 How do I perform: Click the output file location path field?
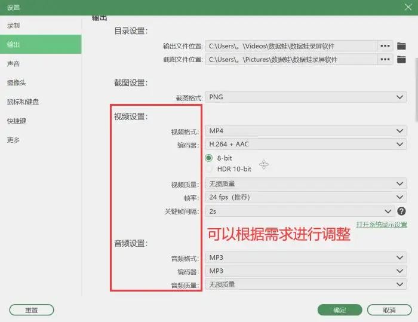point(290,45)
